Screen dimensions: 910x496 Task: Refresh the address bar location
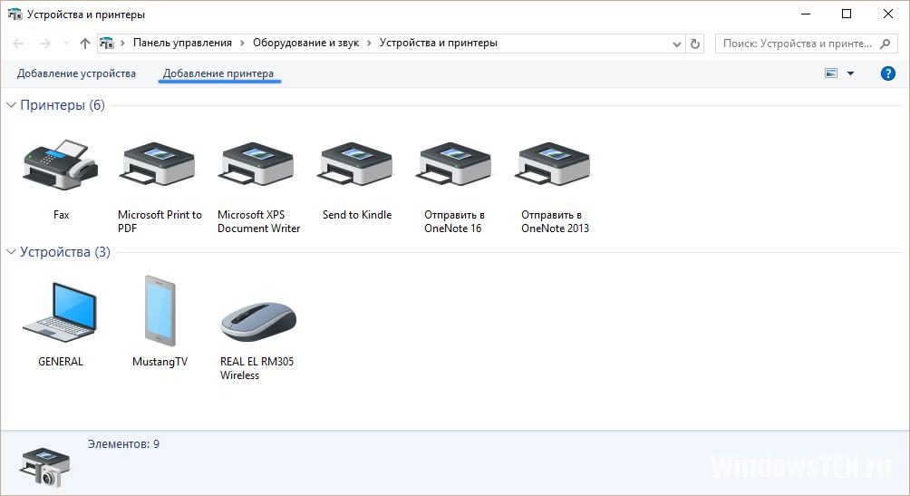[x=695, y=43]
